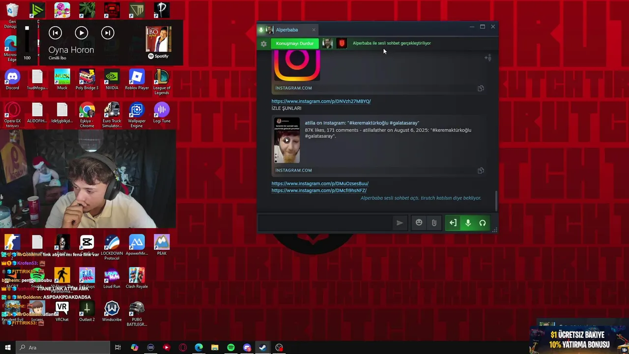Screen dimensions: 629x354
Task: Click the add friend to chat icon
Action: pyautogui.click(x=487, y=58)
